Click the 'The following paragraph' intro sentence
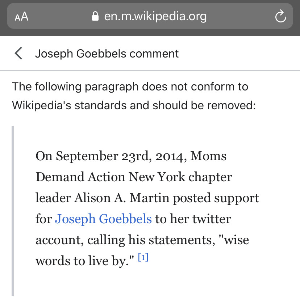The image size is (300, 297). [x=134, y=96]
